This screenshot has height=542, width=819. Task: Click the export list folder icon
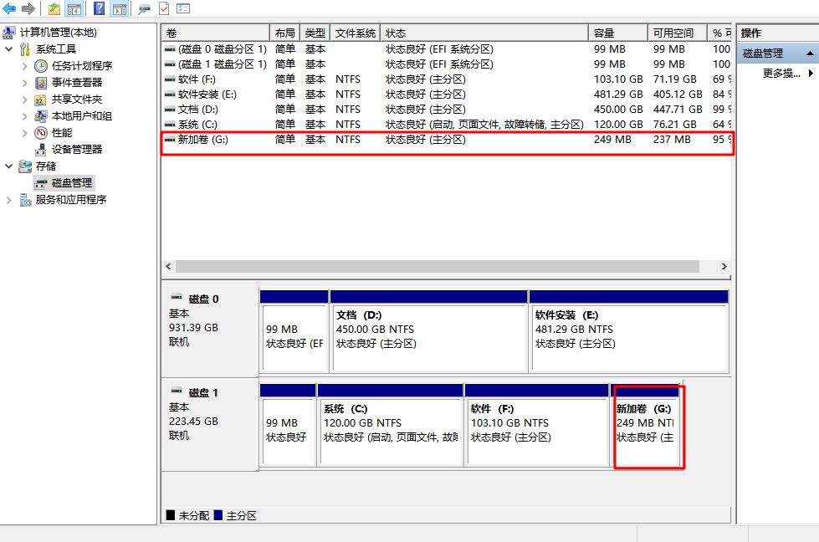54,8
